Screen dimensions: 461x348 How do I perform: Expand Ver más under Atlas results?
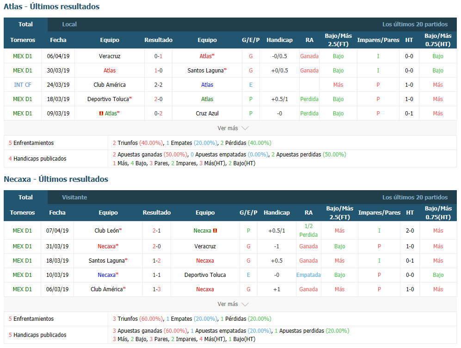pos(233,128)
